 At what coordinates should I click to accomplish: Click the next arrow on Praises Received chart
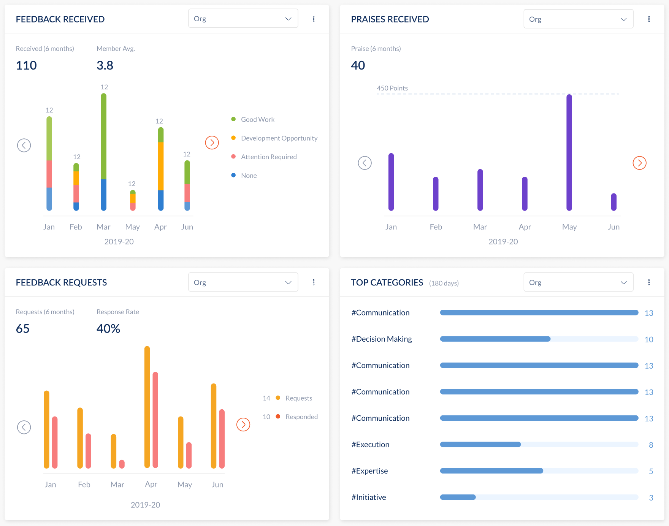tap(639, 163)
